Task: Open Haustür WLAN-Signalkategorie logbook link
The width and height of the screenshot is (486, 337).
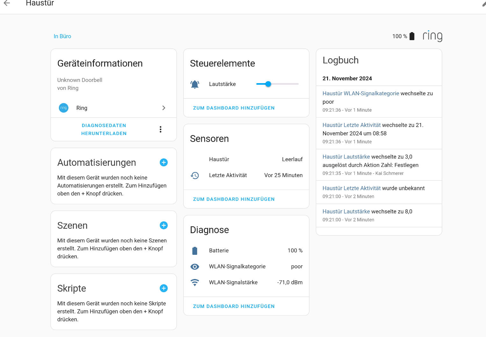Action: coord(361,93)
